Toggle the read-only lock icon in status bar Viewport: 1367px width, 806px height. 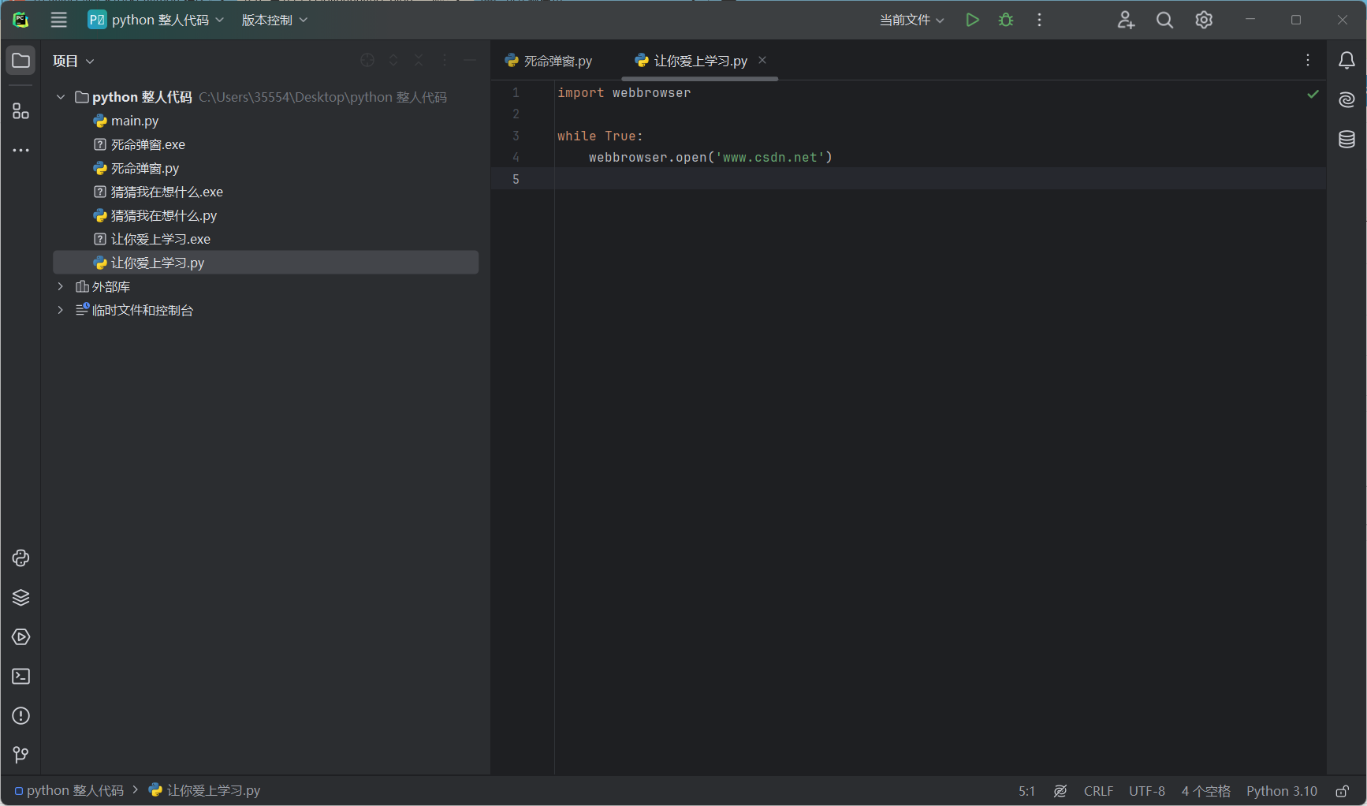coord(1342,791)
